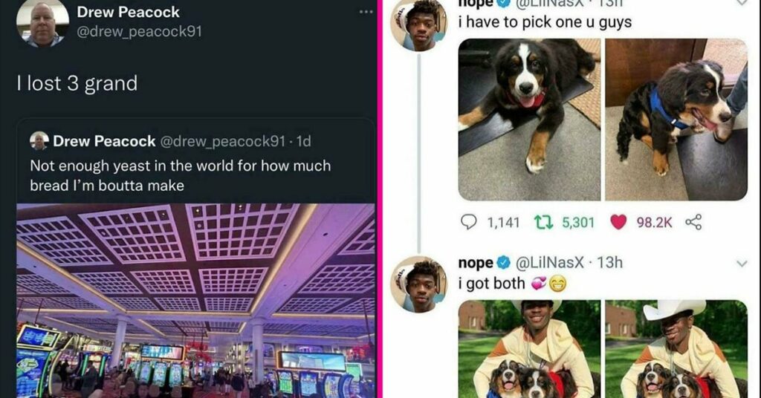Open the three-dot menu on Drew Peacock's tweet
The width and height of the screenshot is (761, 398).
tap(366, 12)
